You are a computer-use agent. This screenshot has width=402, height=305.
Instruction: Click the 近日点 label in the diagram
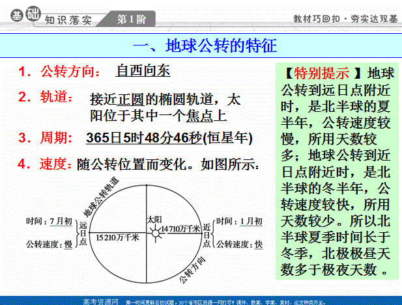[x=207, y=233]
